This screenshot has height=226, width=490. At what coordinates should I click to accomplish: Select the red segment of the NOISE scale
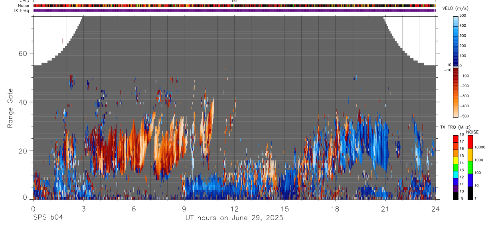470,142
